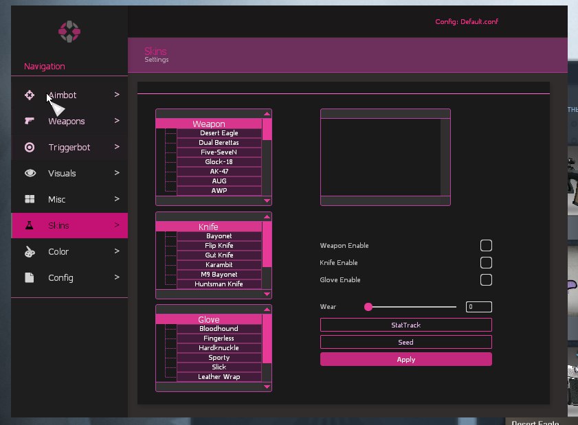Select M9 Bayonet in Knife list
Image resolution: width=578 pixels, height=425 pixels.
click(x=219, y=274)
